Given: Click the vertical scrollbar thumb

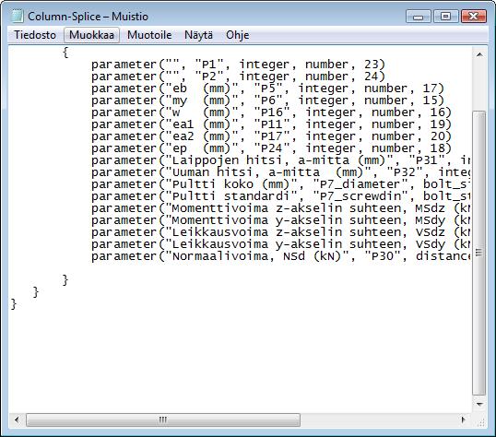Looking at the screenshot, I should tap(479, 253).
